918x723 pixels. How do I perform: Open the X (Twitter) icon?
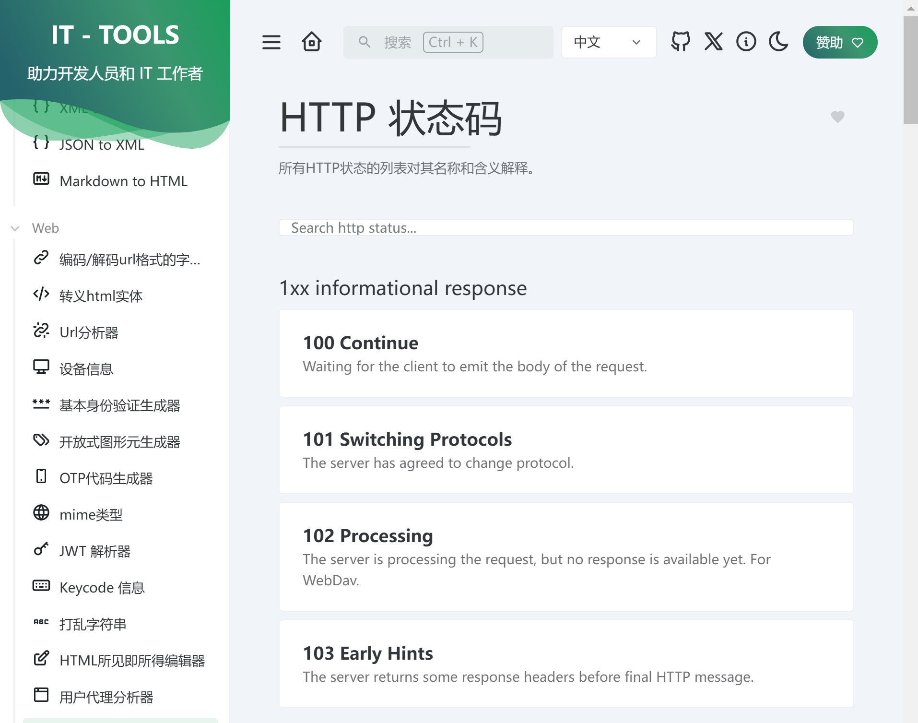713,42
